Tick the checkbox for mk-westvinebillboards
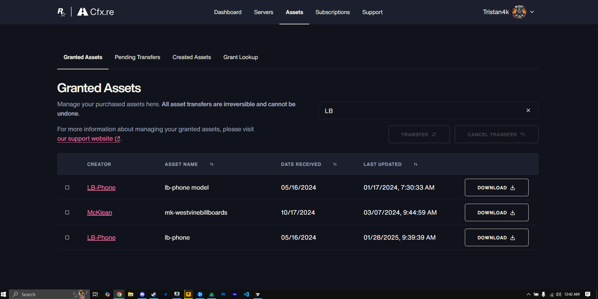Image resolution: width=598 pixels, height=299 pixels. click(x=67, y=212)
